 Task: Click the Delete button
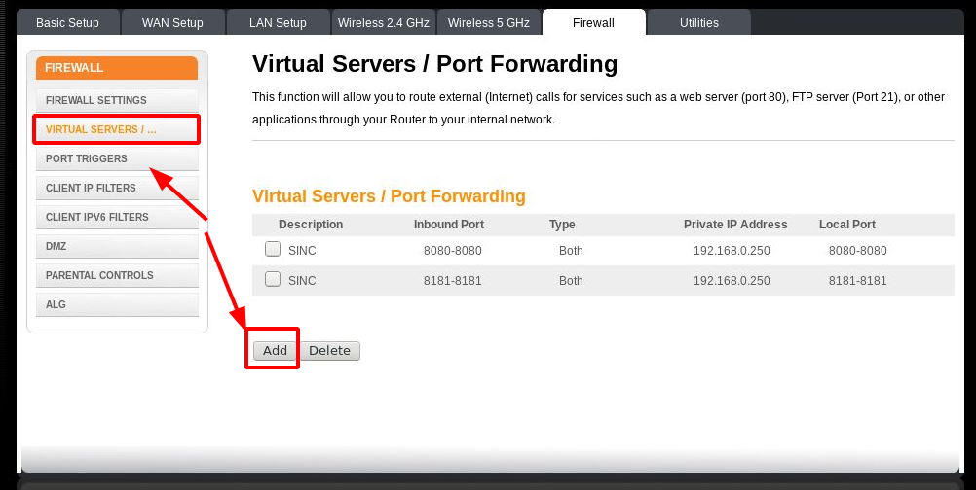click(330, 351)
